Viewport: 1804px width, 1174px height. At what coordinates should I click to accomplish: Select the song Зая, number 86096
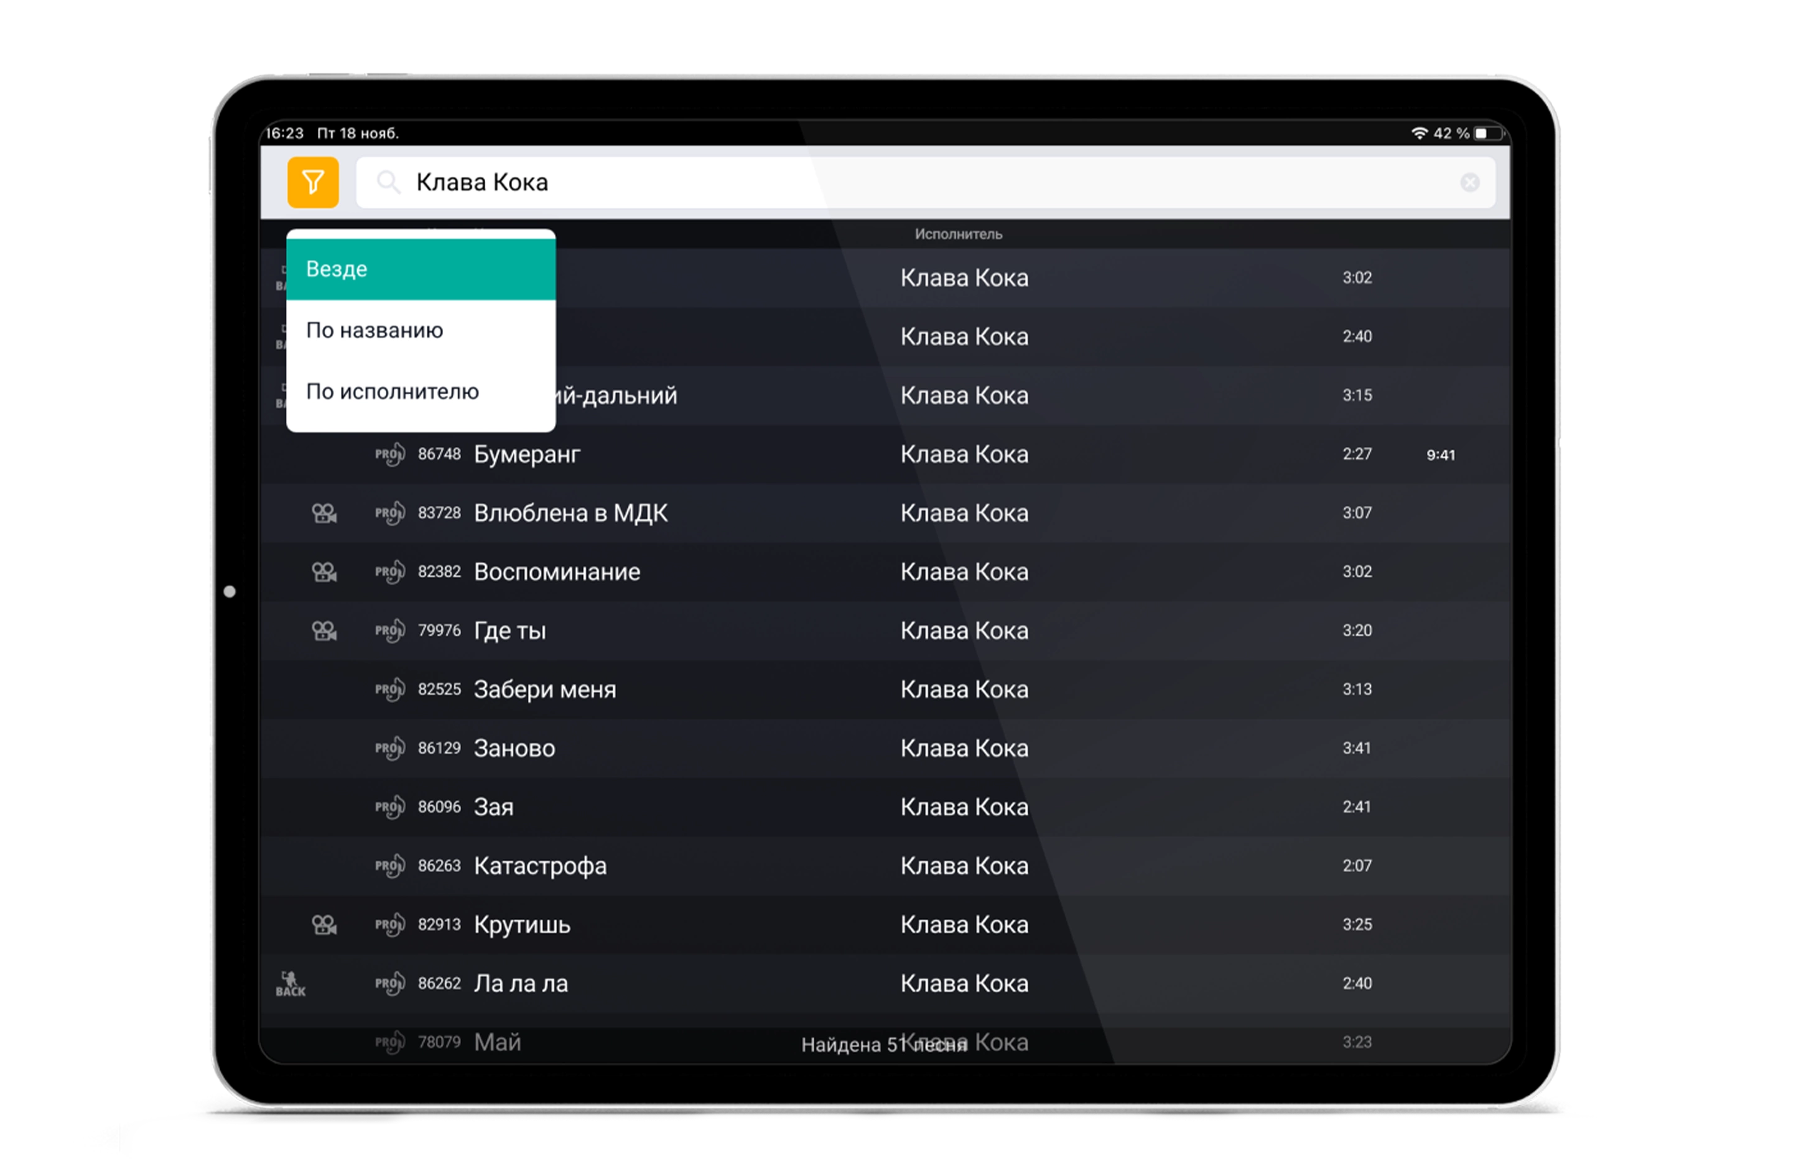(493, 807)
